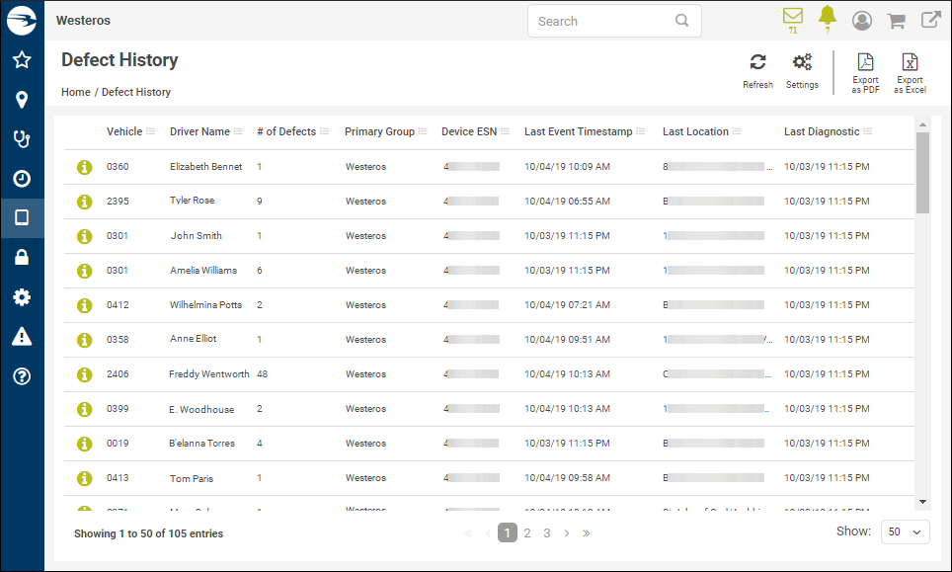Sort by Last Event Timestamp header
The image size is (952, 572).
[579, 131]
